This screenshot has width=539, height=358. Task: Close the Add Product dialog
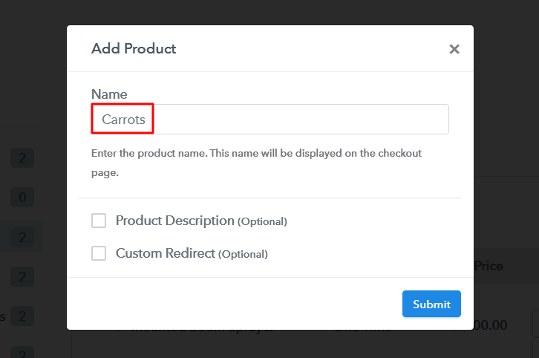454,49
